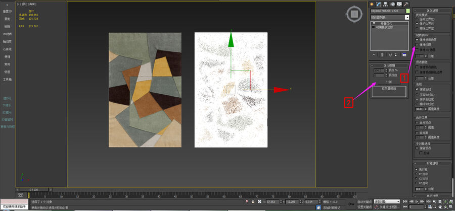Image resolution: width=455 pixels, height=211 pixels.
Task: Click the selection lock icon in status bar
Action: [x=253, y=201]
